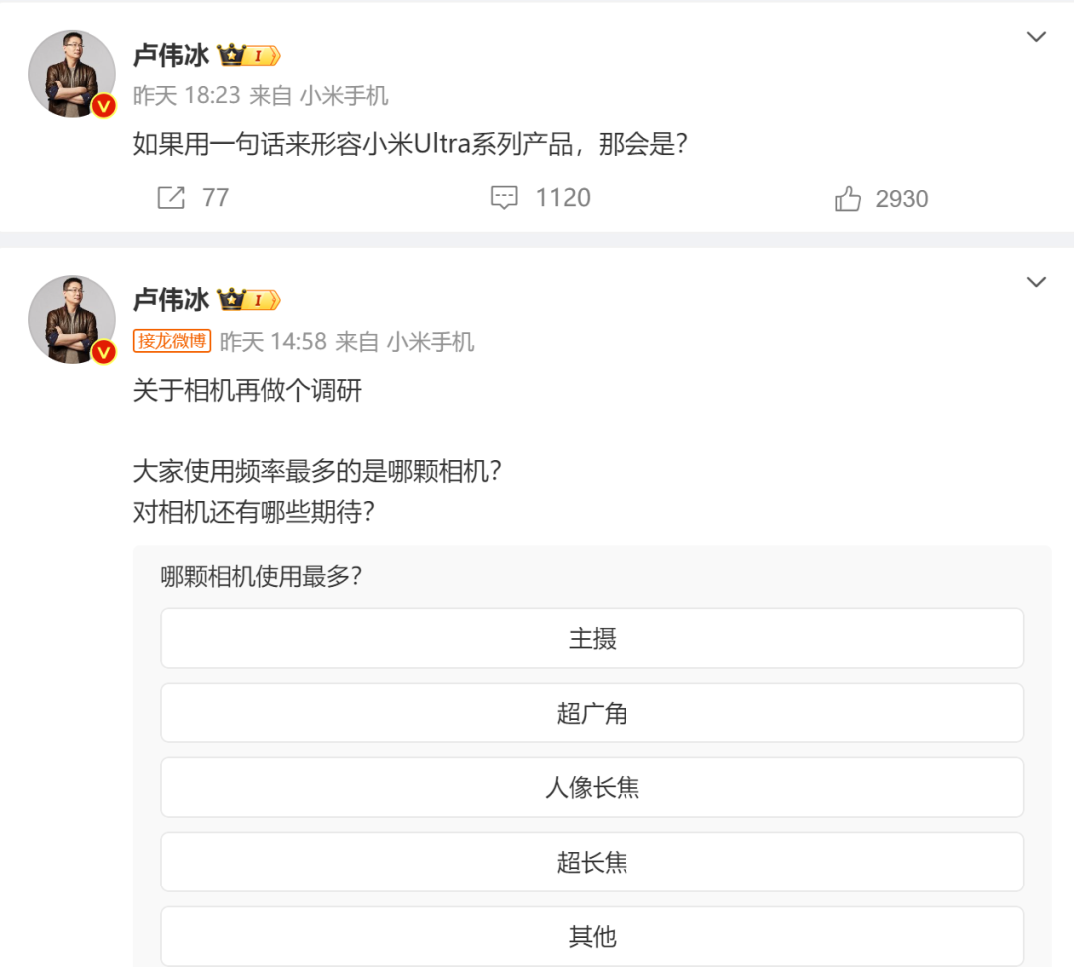This screenshot has width=1074, height=967.
Task: Click 小米手机 source link on first post
Action: click(344, 96)
